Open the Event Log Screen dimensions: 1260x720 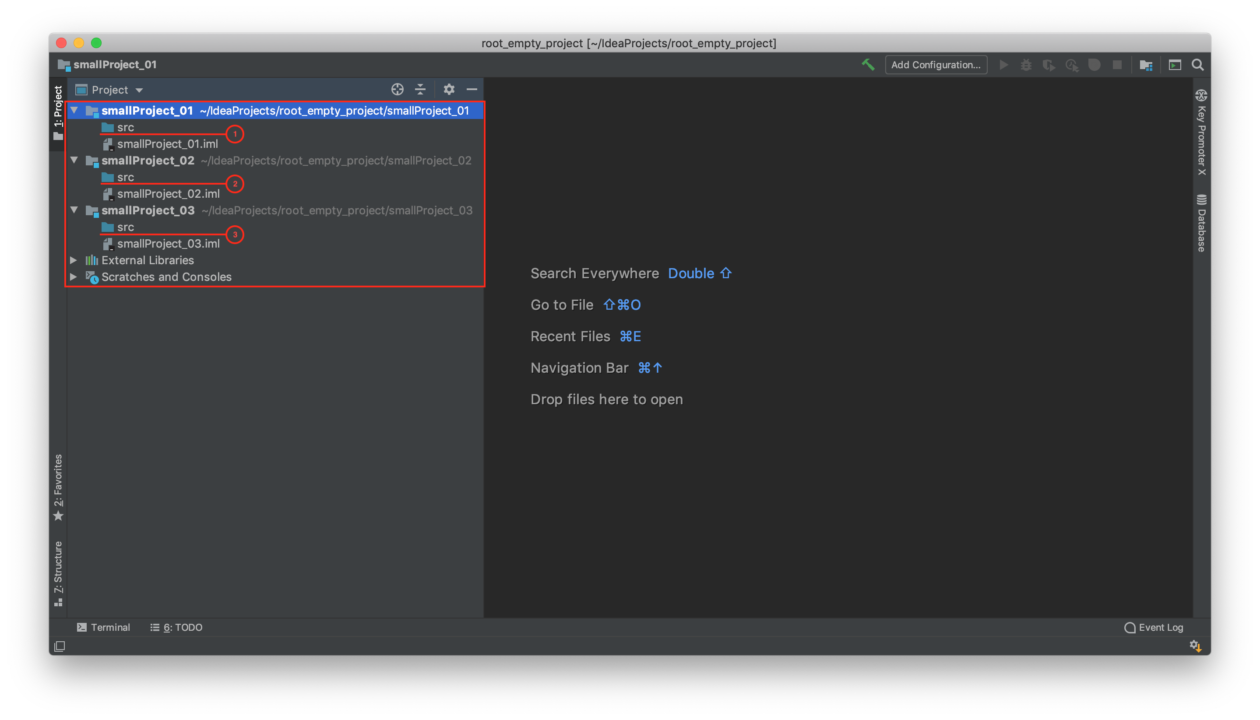pos(1154,627)
